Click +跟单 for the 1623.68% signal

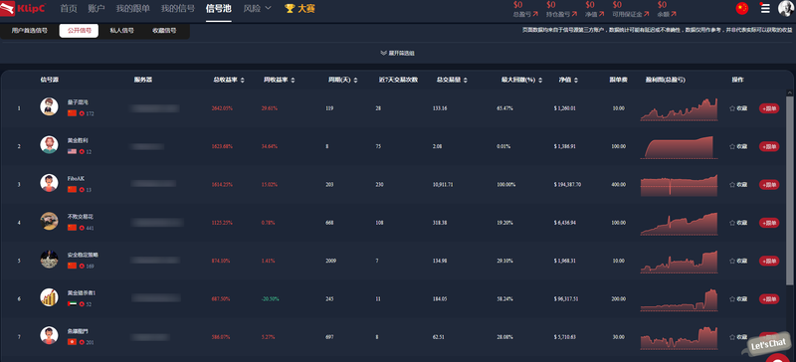(x=769, y=146)
